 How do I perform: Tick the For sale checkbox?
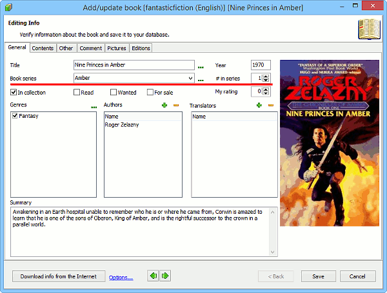click(x=150, y=92)
